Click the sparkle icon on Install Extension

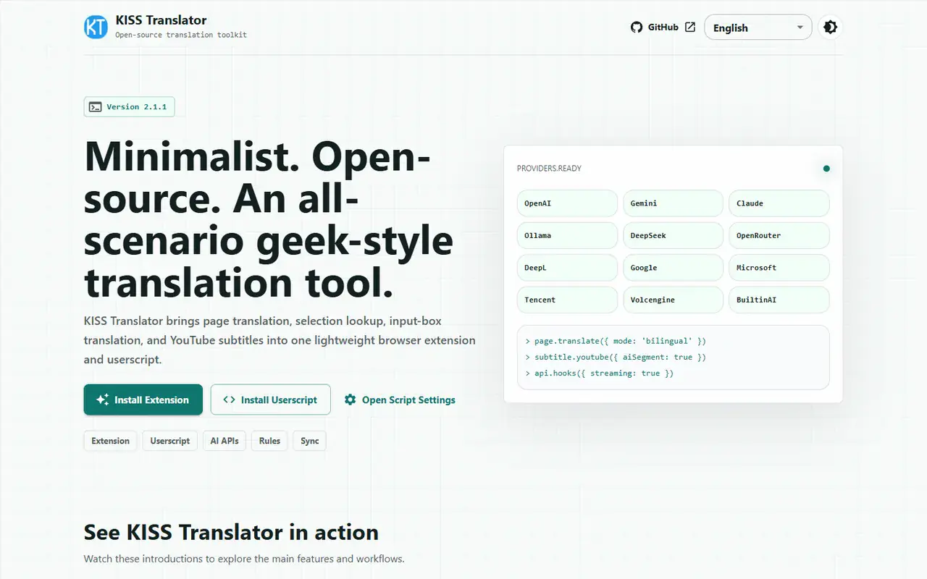[102, 400]
